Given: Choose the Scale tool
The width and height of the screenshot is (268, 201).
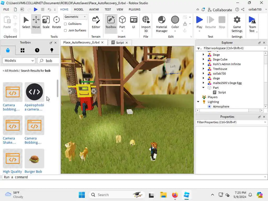Looking at the screenshot, I should pyautogui.click(x=46, y=23).
